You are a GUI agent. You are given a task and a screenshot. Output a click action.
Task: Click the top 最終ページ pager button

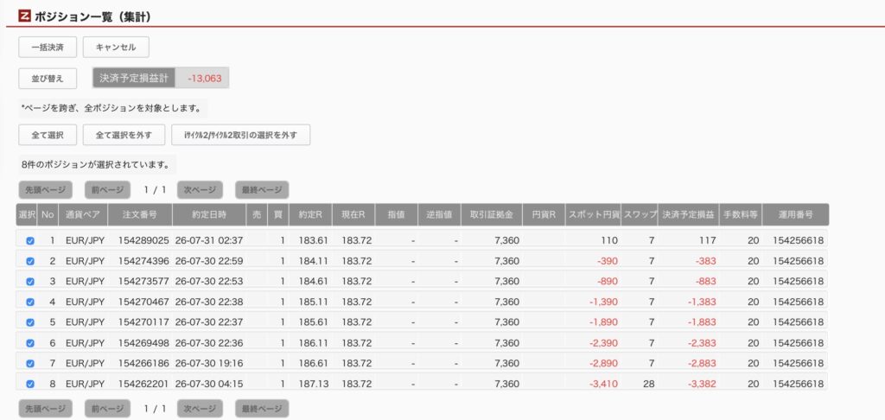pyautogui.click(x=262, y=190)
